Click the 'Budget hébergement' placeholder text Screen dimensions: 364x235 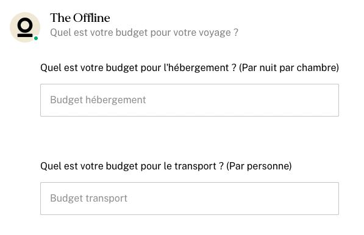click(98, 100)
